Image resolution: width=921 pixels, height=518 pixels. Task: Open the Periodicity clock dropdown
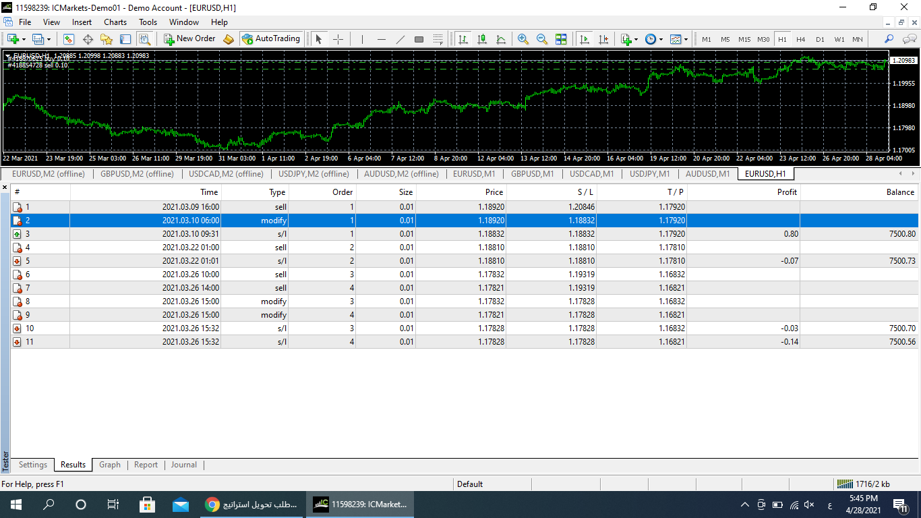[x=653, y=39]
